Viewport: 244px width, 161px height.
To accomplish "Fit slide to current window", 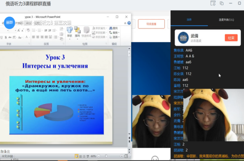I will point(126,156).
